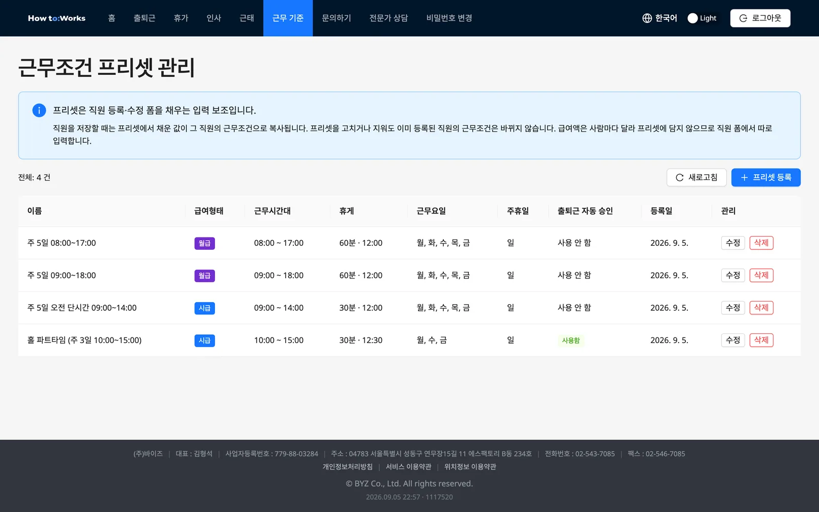819x512 pixels.
Task: Delete the 홀 파트타임 preset
Action: pos(761,340)
